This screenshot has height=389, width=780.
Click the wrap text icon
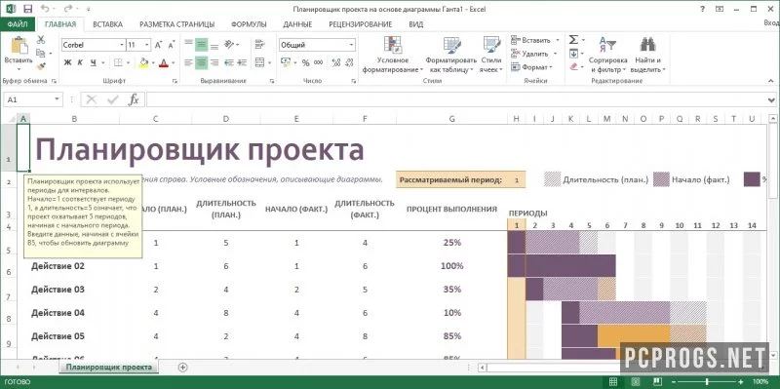coord(259,45)
